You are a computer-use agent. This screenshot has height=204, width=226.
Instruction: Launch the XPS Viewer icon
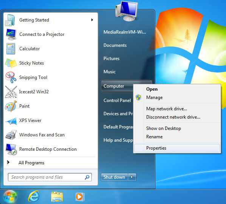(11, 121)
